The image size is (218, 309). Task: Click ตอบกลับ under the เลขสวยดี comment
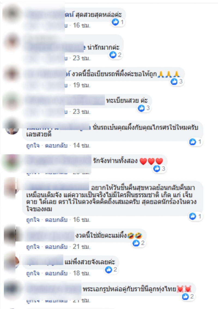pyautogui.click(x=56, y=145)
